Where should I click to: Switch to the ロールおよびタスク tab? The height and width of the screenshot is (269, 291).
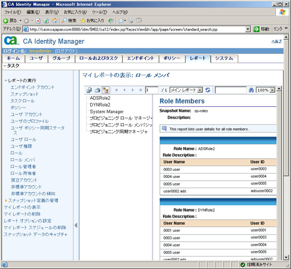click(x=98, y=58)
